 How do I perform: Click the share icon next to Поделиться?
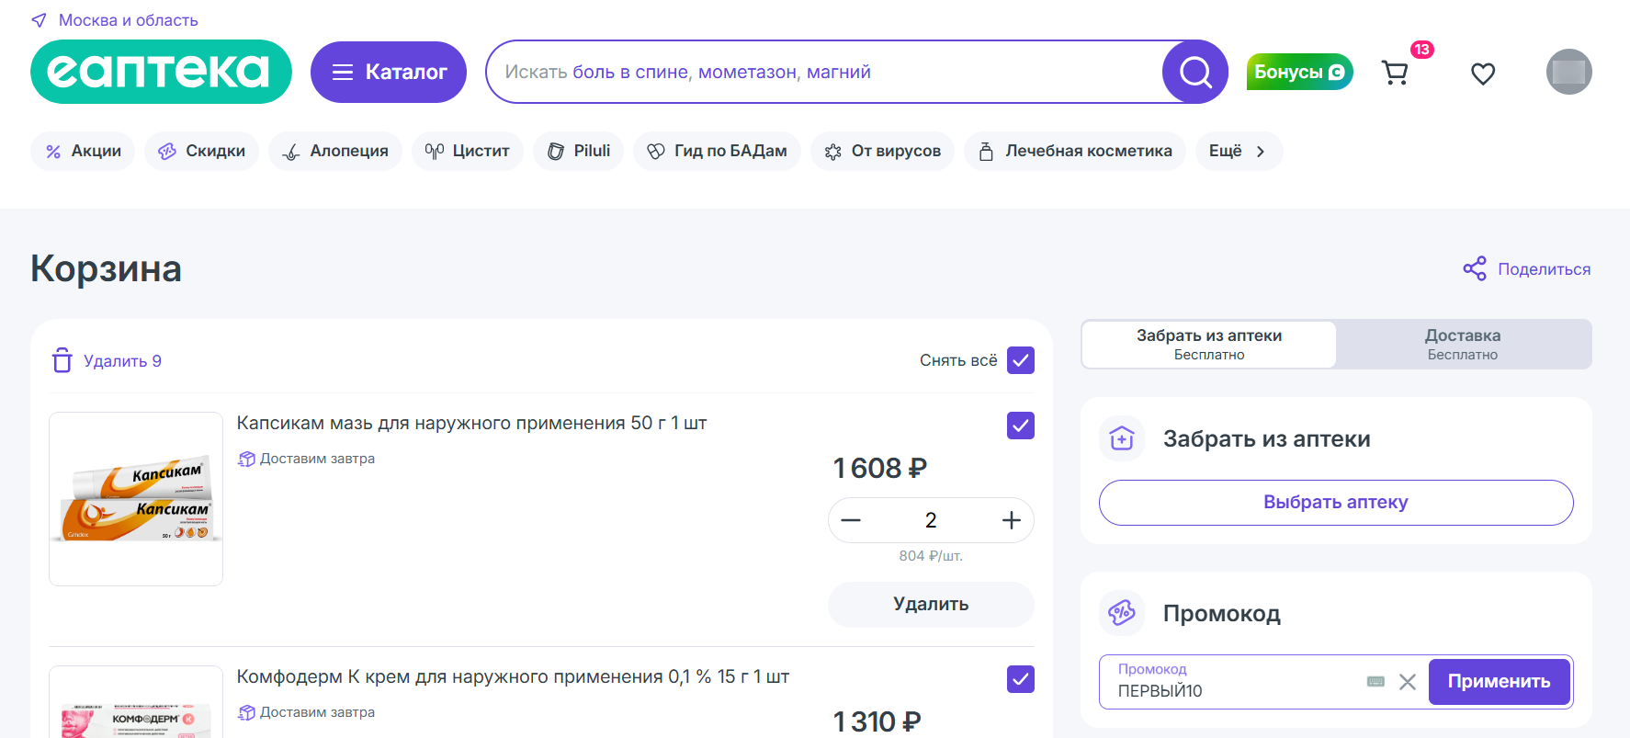coord(1475,268)
